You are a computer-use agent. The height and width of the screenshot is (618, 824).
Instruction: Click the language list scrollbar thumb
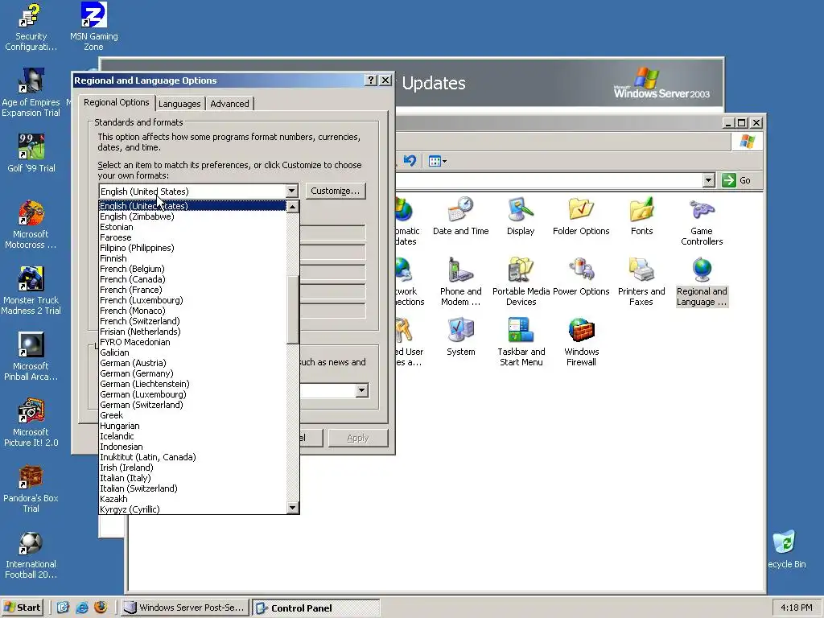click(x=293, y=310)
